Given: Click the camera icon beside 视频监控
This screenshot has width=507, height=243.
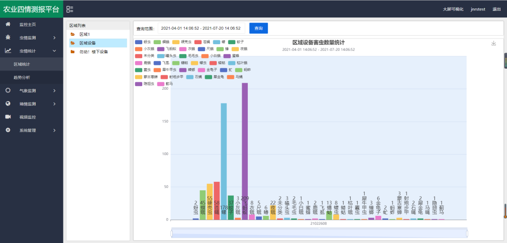Looking at the screenshot, I should 8,117.
